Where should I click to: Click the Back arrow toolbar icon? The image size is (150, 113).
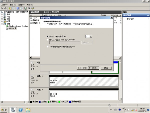pyautogui.click(x=2, y=8)
